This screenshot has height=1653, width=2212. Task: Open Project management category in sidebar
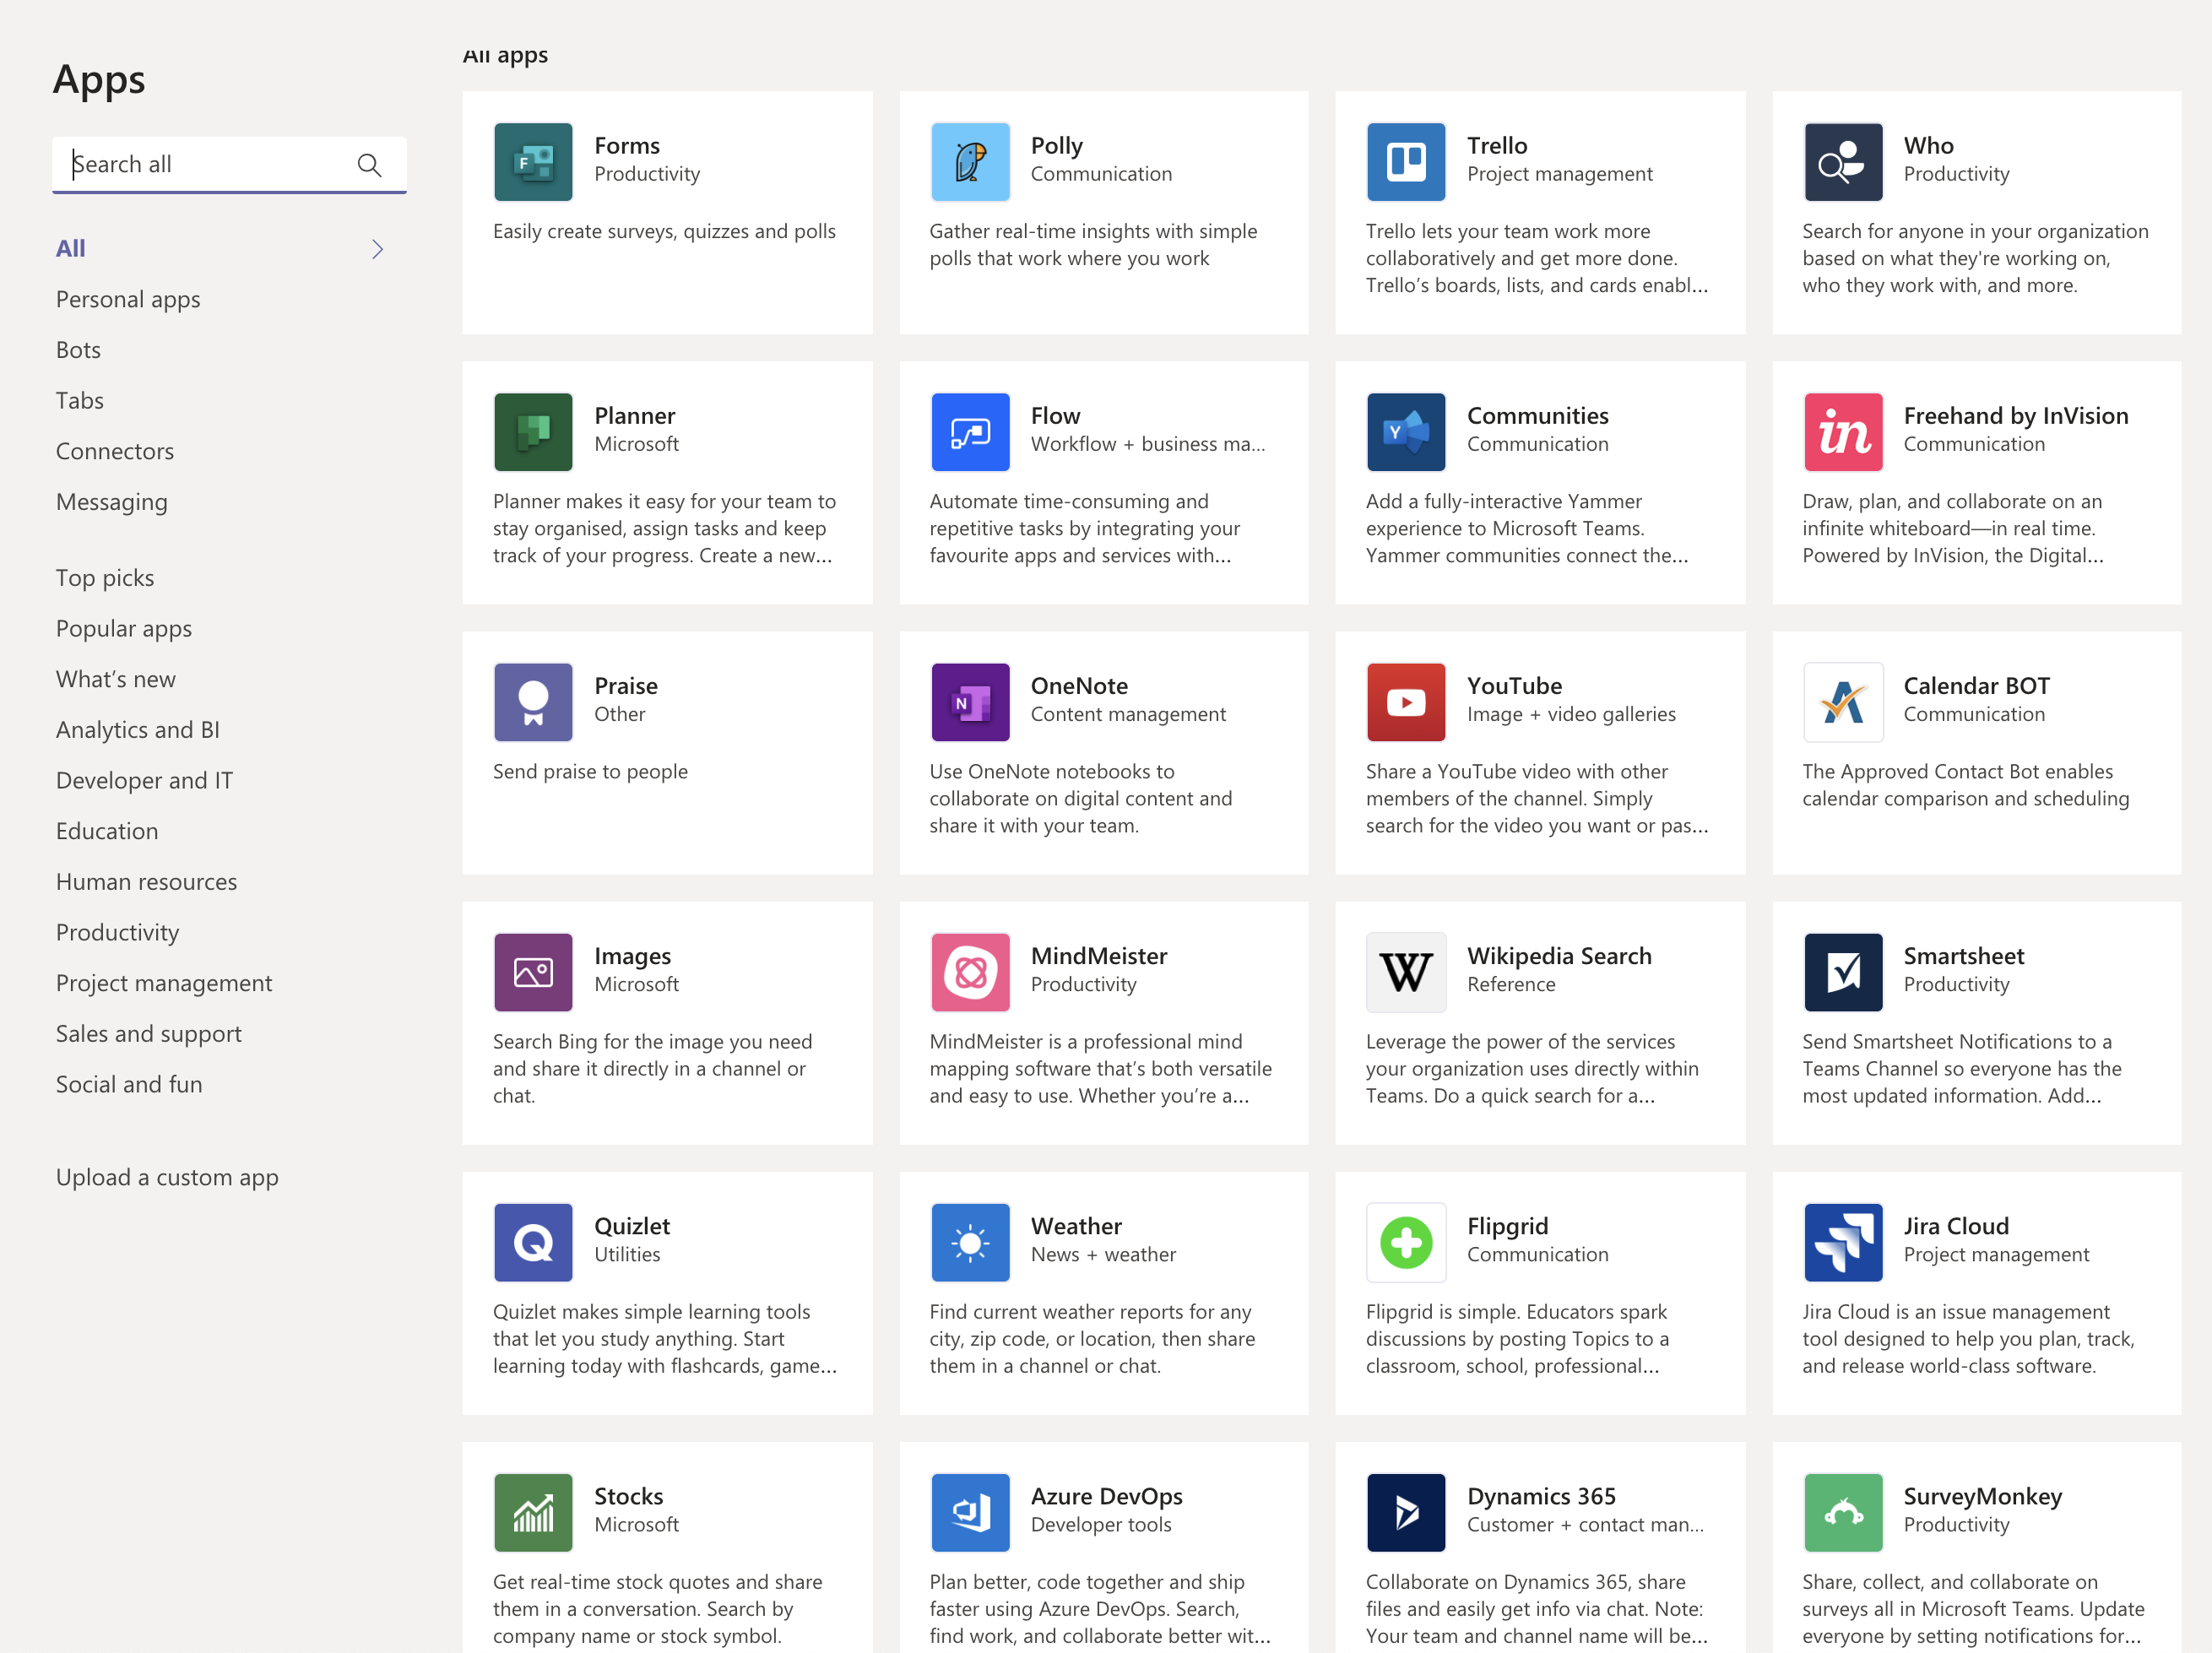click(164, 983)
